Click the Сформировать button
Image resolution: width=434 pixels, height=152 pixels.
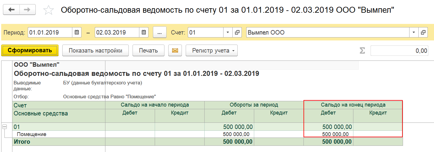pyautogui.click(x=30, y=50)
